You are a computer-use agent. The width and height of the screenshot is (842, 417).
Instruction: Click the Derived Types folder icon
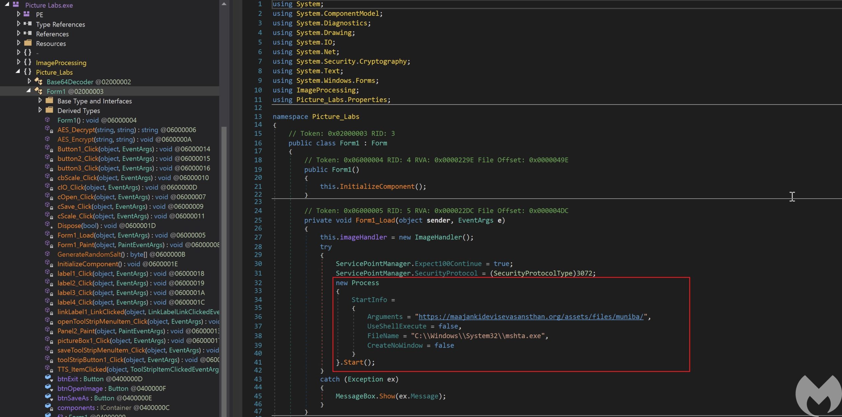[49, 110]
